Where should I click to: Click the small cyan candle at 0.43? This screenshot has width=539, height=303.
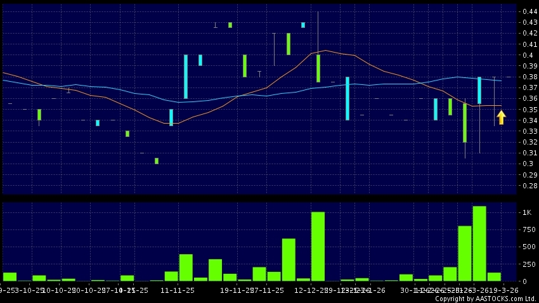click(x=303, y=25)
